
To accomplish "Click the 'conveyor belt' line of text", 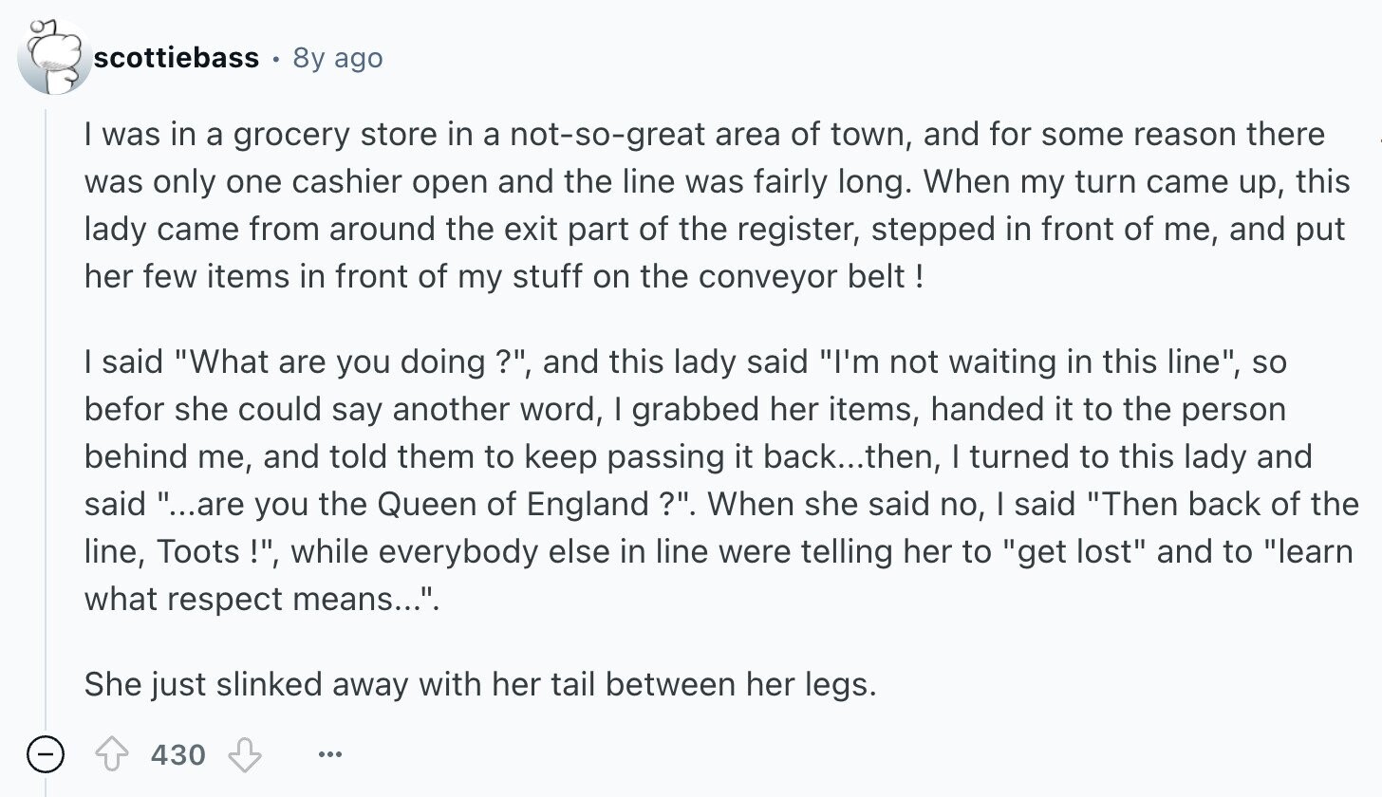I will [504, 276].
